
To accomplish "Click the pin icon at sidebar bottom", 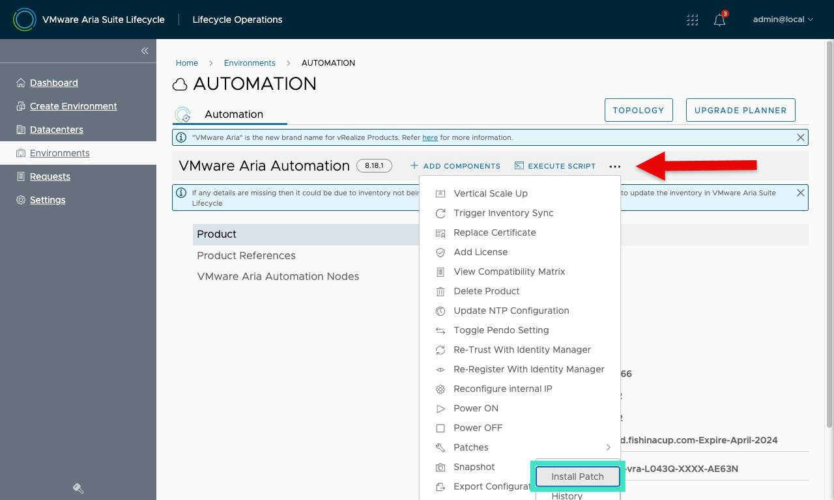I will tap(78, 488).
